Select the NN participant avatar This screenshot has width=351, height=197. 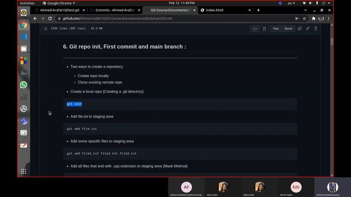pos(296,187)
